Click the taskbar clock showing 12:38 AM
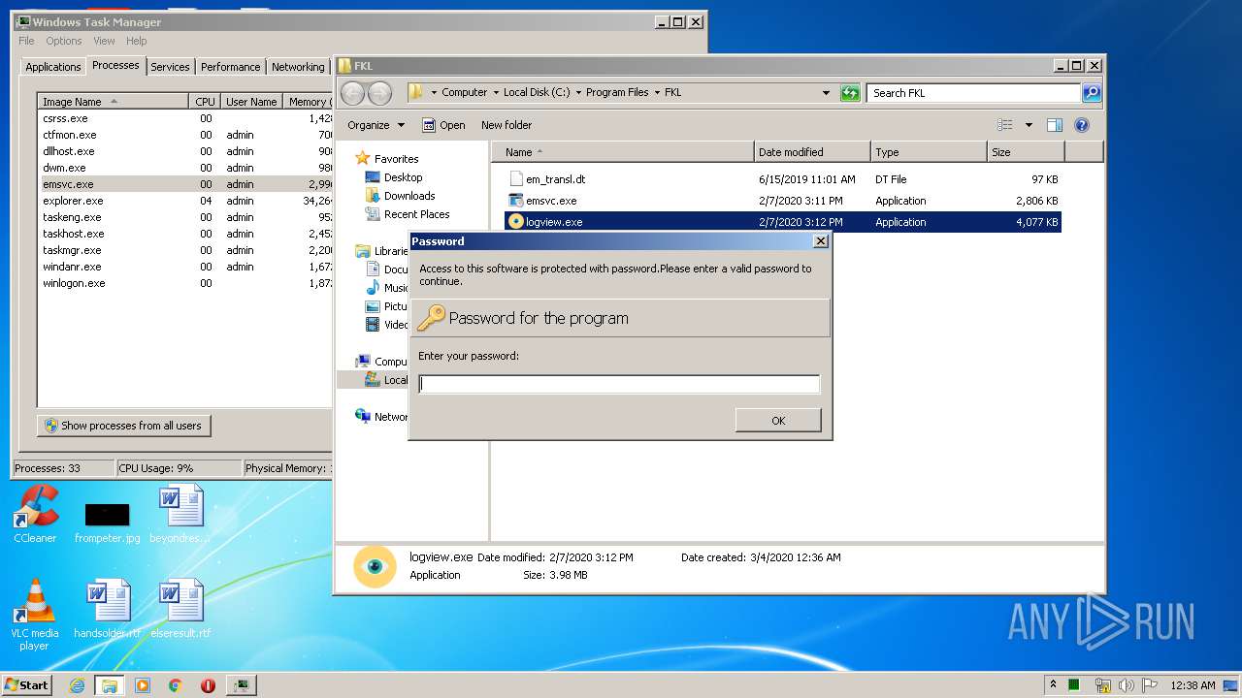This screenshot has width=1242, height=698. coord(1193,685)
